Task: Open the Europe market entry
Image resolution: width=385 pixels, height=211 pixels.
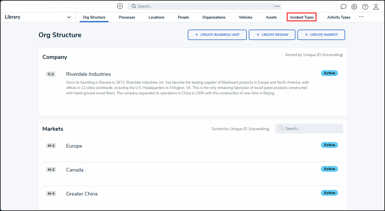Action: [74, 146]
